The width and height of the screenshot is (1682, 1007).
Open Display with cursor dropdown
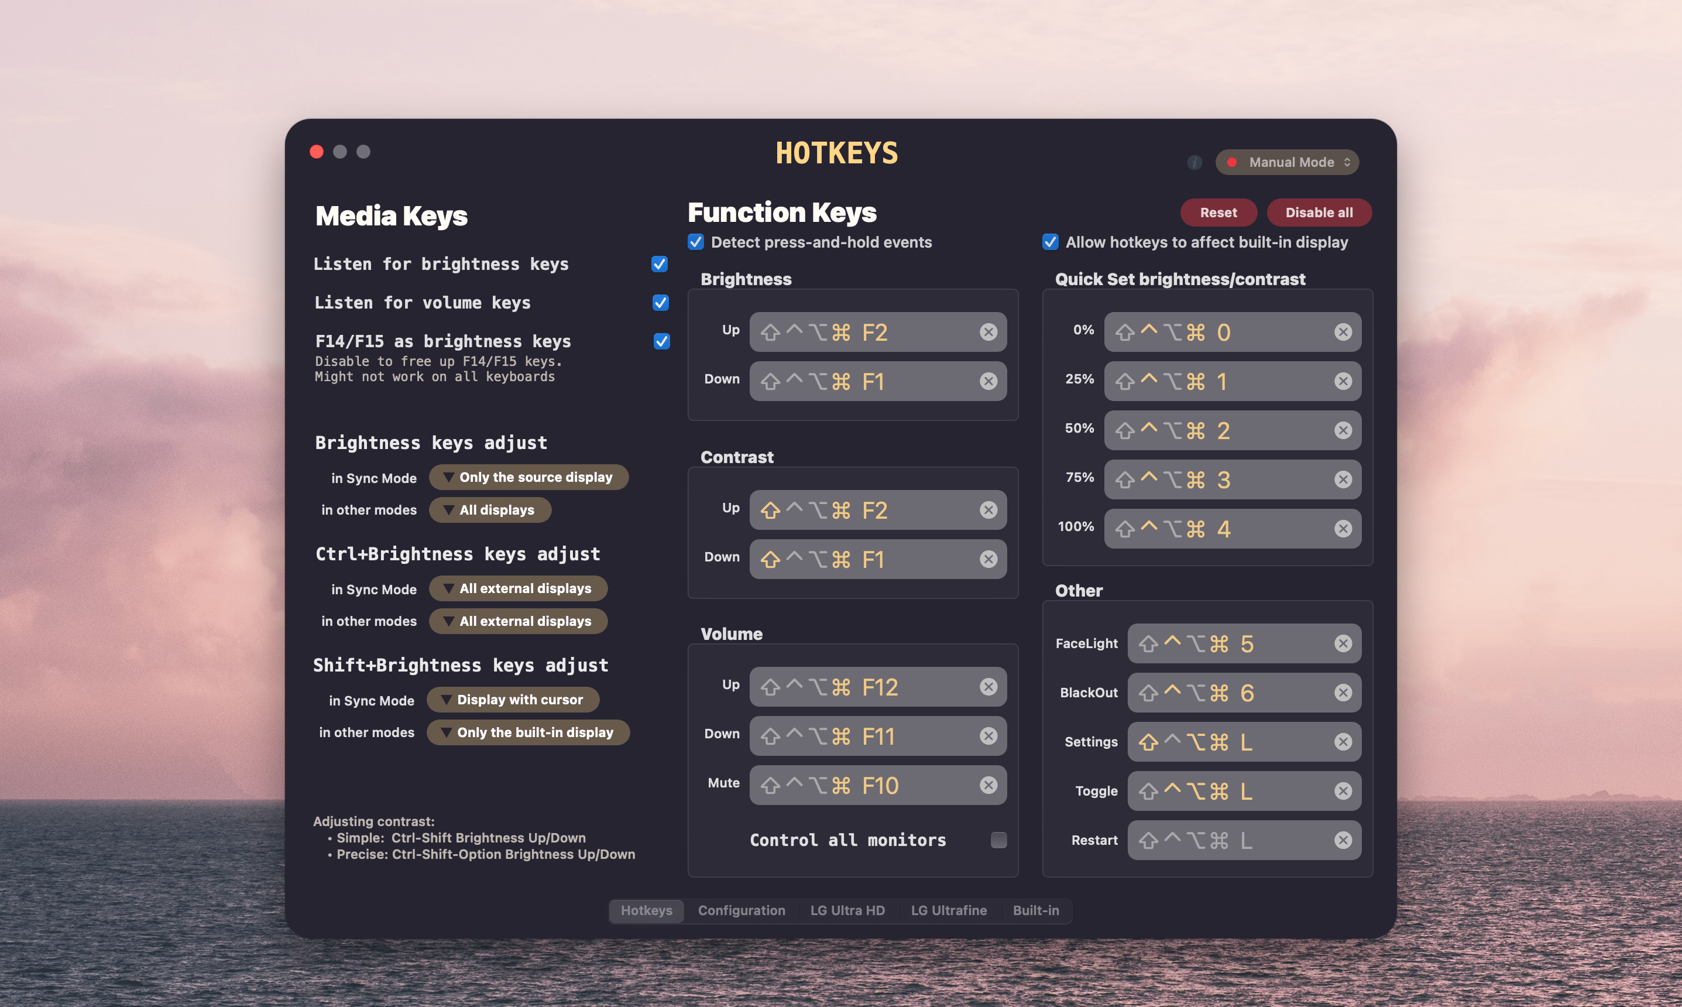click(x=513, y=700)
